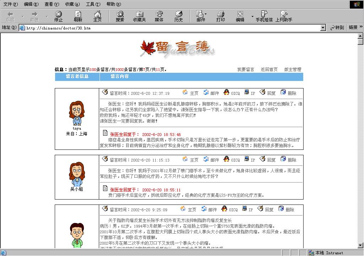The width and height of the screenshot is (364, 256).
Task: Open the 帮助(H) menu
Action: (114, 4)
